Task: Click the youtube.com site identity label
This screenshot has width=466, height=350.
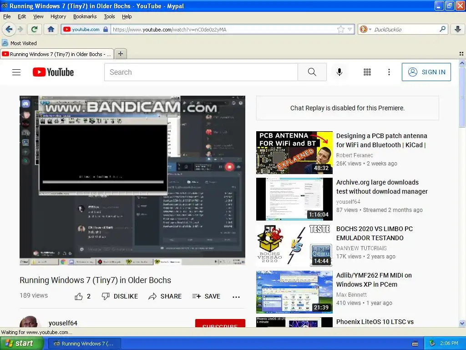Action: (x=86, y=29)
